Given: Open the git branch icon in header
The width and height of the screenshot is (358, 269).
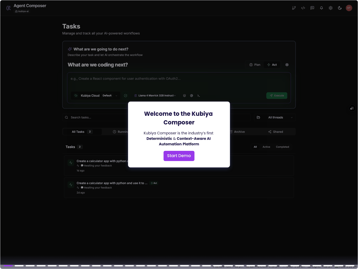Looking at the screenshot, I should tap(294, 8).
